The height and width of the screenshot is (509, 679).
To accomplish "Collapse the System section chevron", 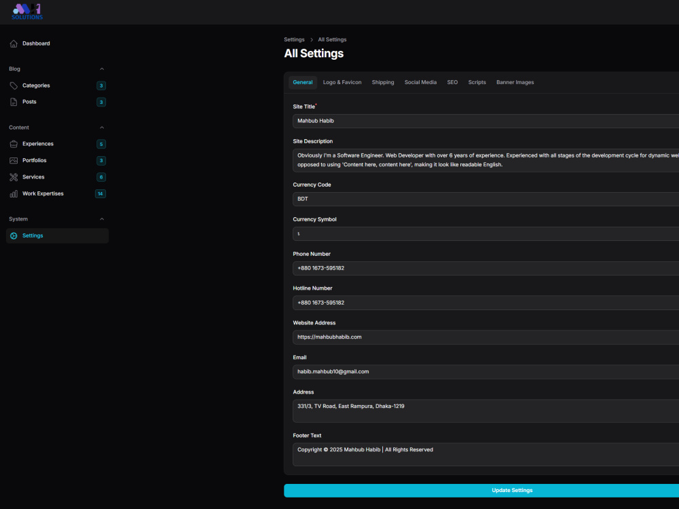I will [x=102, y=219].
